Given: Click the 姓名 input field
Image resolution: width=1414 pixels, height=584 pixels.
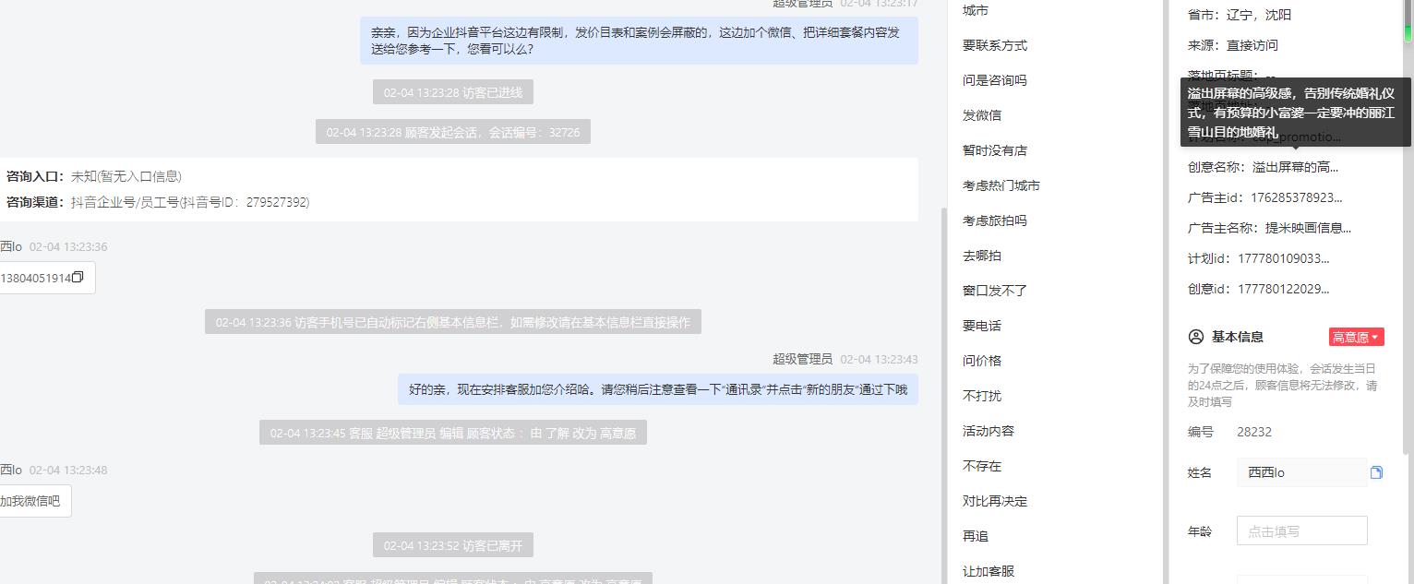Looking at the screenshot, I should (1301, 472).
